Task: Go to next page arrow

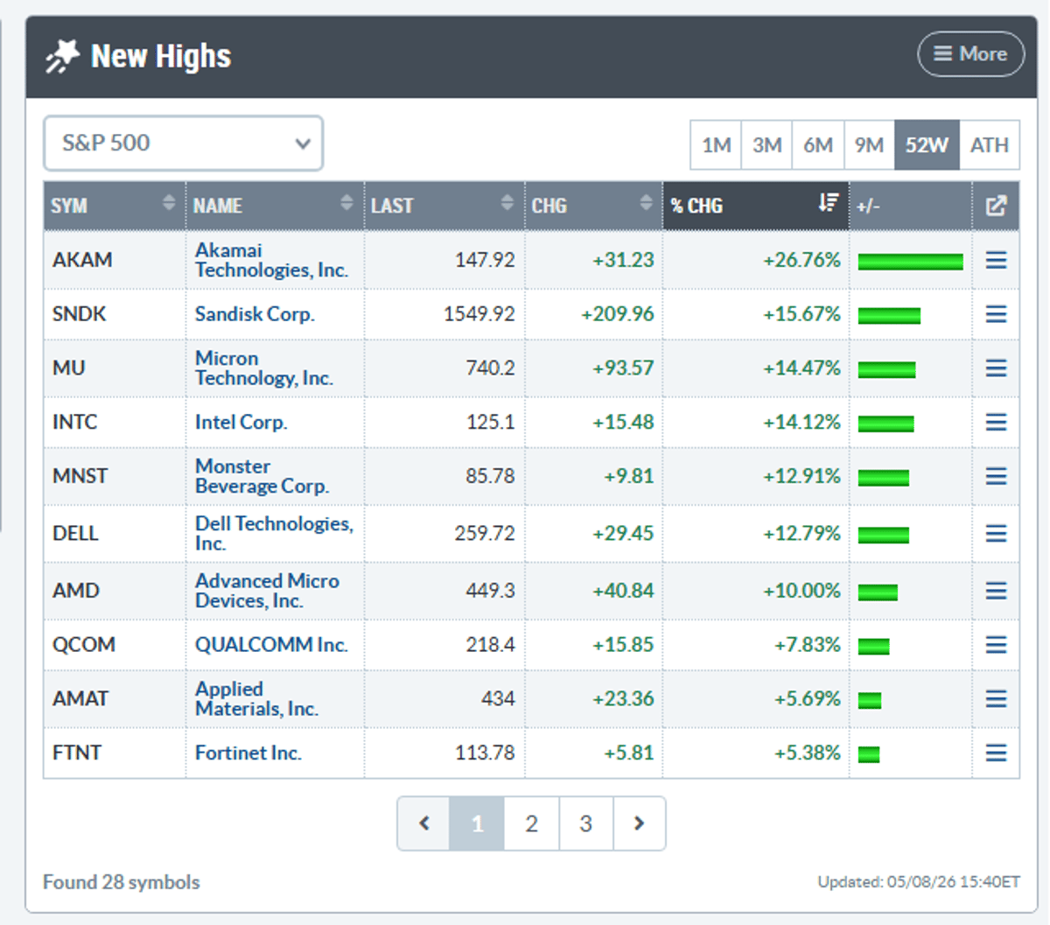Action: click(639, 823)
